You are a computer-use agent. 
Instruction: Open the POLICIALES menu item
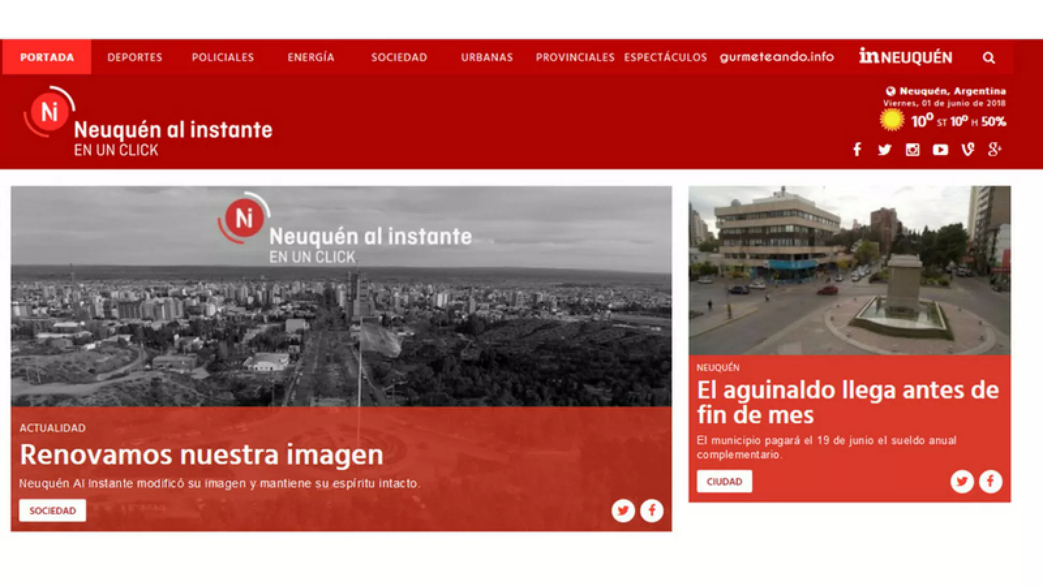[x=222, y=57]
